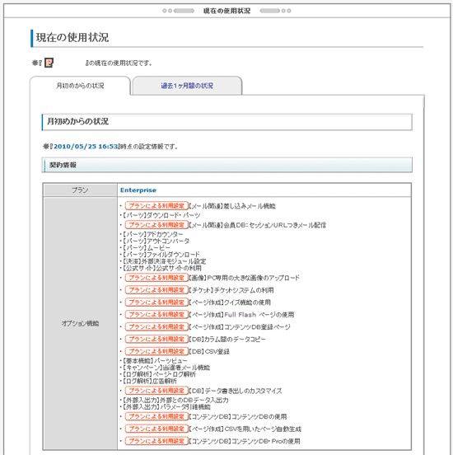Viewport: 453px width, 455px height.
Task: Click the badge beside 【DB】CSV登録
Action: pos(156,351)
